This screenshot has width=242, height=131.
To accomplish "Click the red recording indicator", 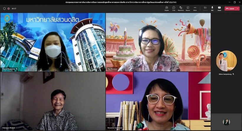I will pos(9,9).
